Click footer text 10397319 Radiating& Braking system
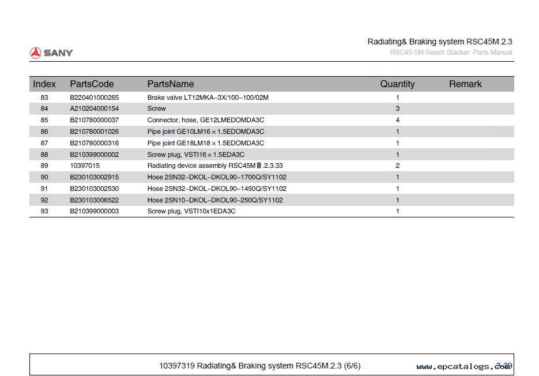This screenshot has height=376, width=539. (259, 366)
